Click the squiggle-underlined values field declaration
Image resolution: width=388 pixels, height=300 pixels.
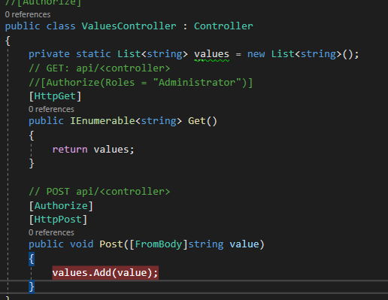212,54
